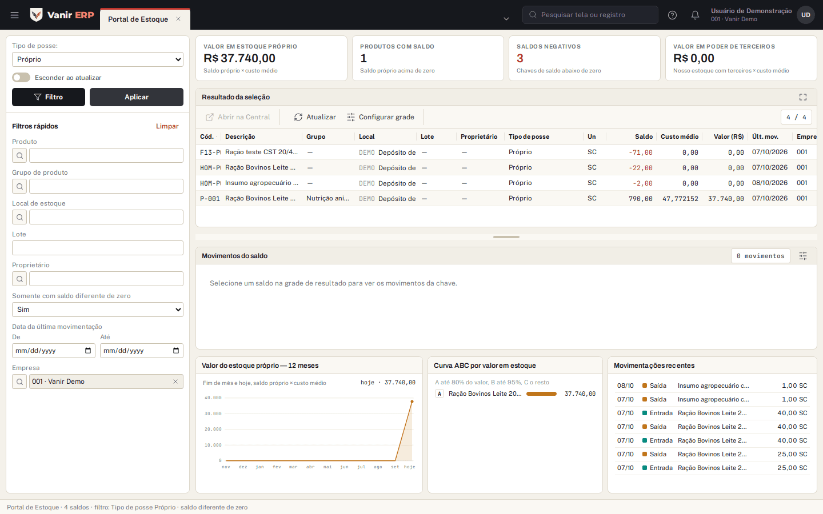Click the Lote input field
The height and width of the screenshot is (514, 823).
(98, 248)
